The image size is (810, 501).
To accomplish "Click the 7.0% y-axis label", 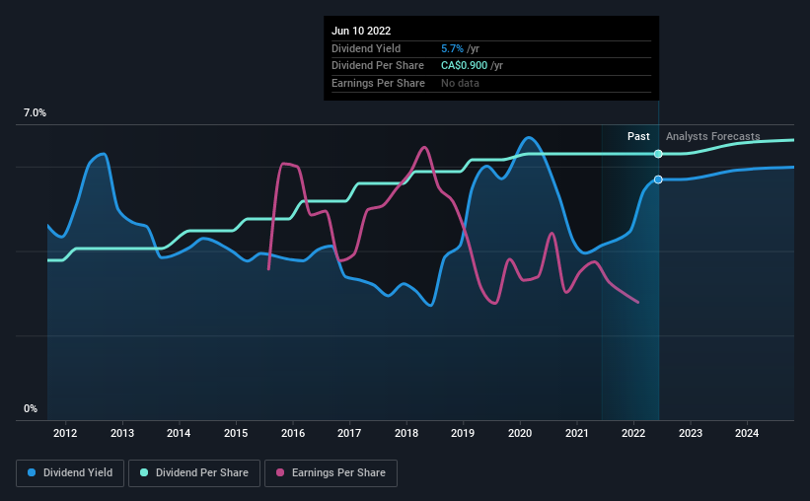I will pos(35,112).
